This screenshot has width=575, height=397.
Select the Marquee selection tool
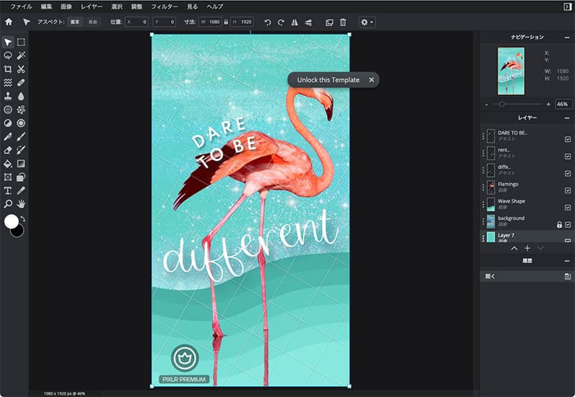click(22, 42)
